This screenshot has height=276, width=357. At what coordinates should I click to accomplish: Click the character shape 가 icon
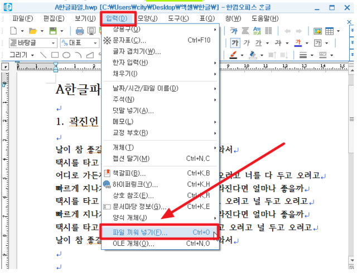(x=234, y=31)
